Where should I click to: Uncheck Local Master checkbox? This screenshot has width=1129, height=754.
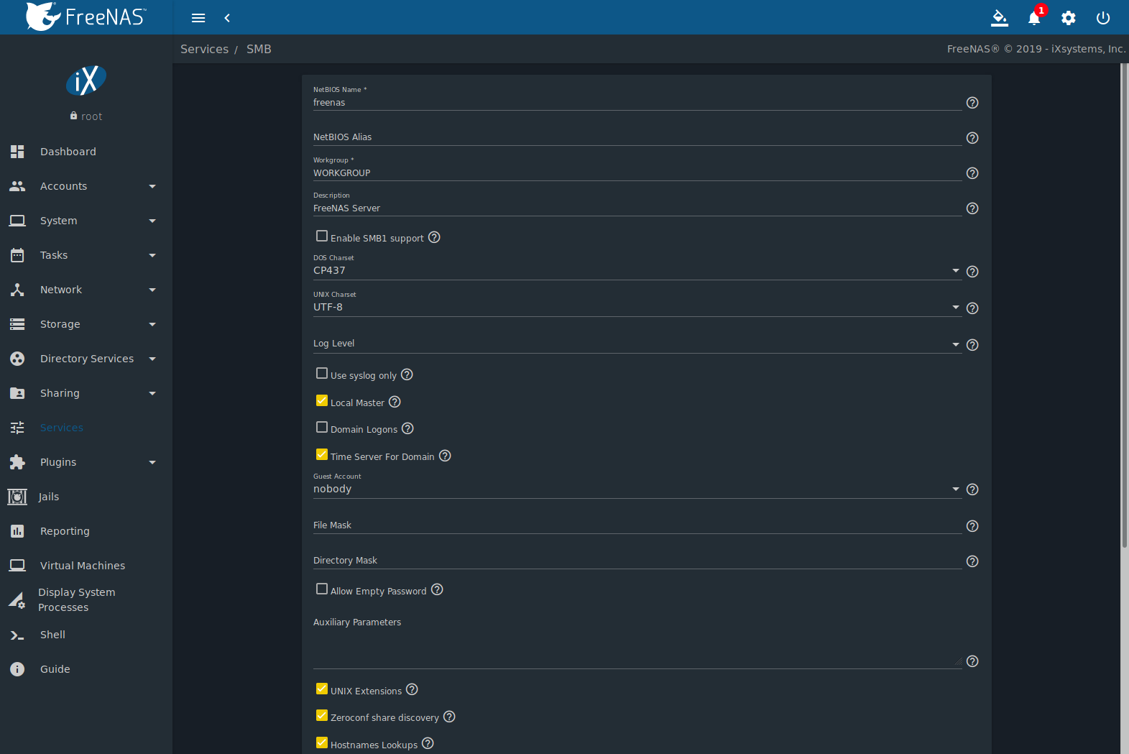322,400
